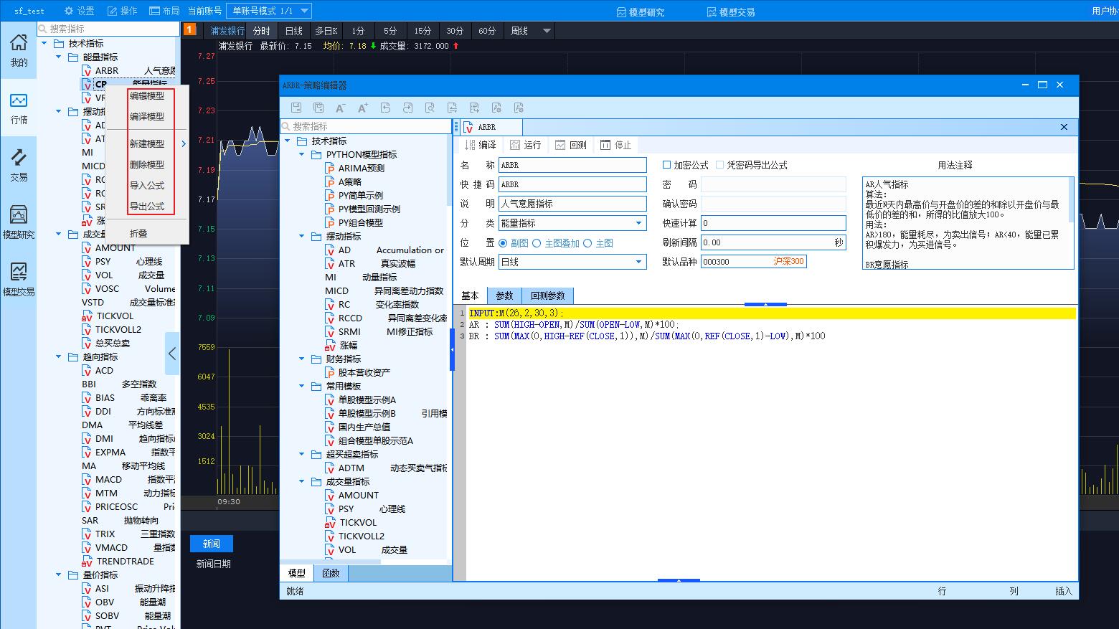Image resolution: width=1119 pixels, height=629 pixels.
Task: Choose 导入公式 in the context menu
Action: [147, 185]
